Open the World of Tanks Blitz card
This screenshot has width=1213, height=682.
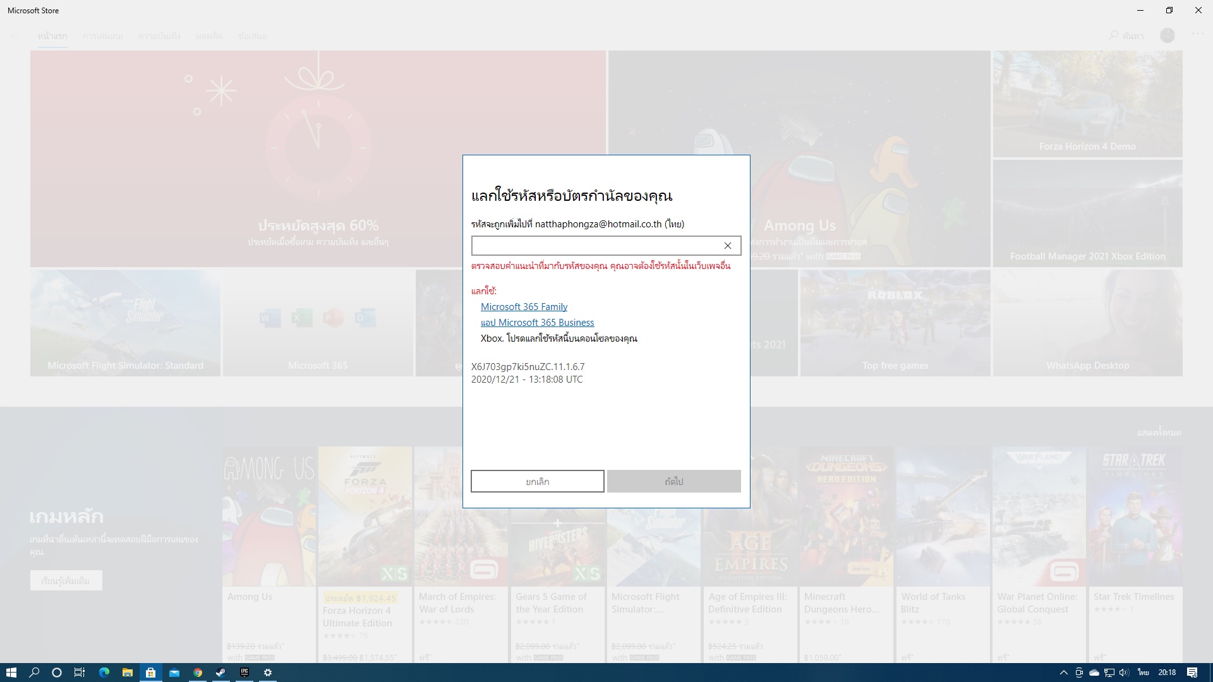coord(943,554)
